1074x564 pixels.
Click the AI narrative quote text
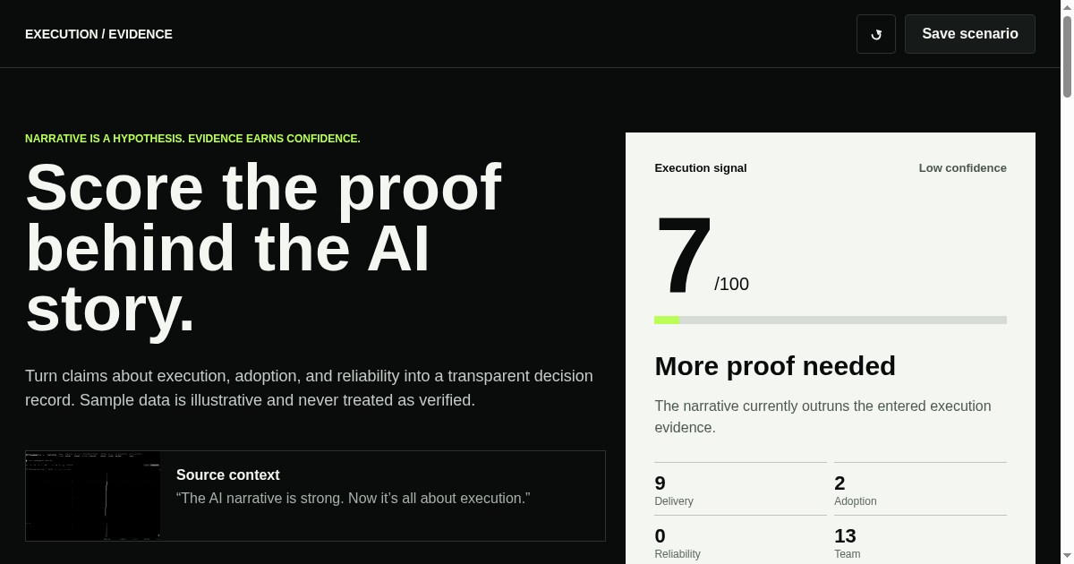pos(354,498)
